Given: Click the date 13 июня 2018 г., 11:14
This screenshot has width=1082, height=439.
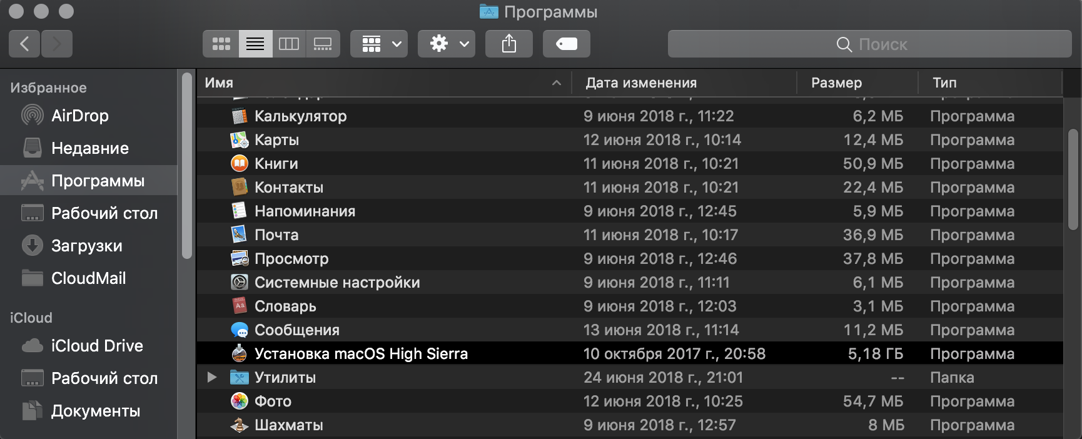Looking at the screenshot, I should [x=661, y=330].
